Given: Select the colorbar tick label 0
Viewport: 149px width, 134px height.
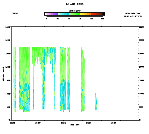Looking at the screenshot, I should pyautogui.click(x=47, y=19).
